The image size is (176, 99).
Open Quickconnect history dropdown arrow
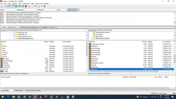pyautogui.click(x=79, y=10)
